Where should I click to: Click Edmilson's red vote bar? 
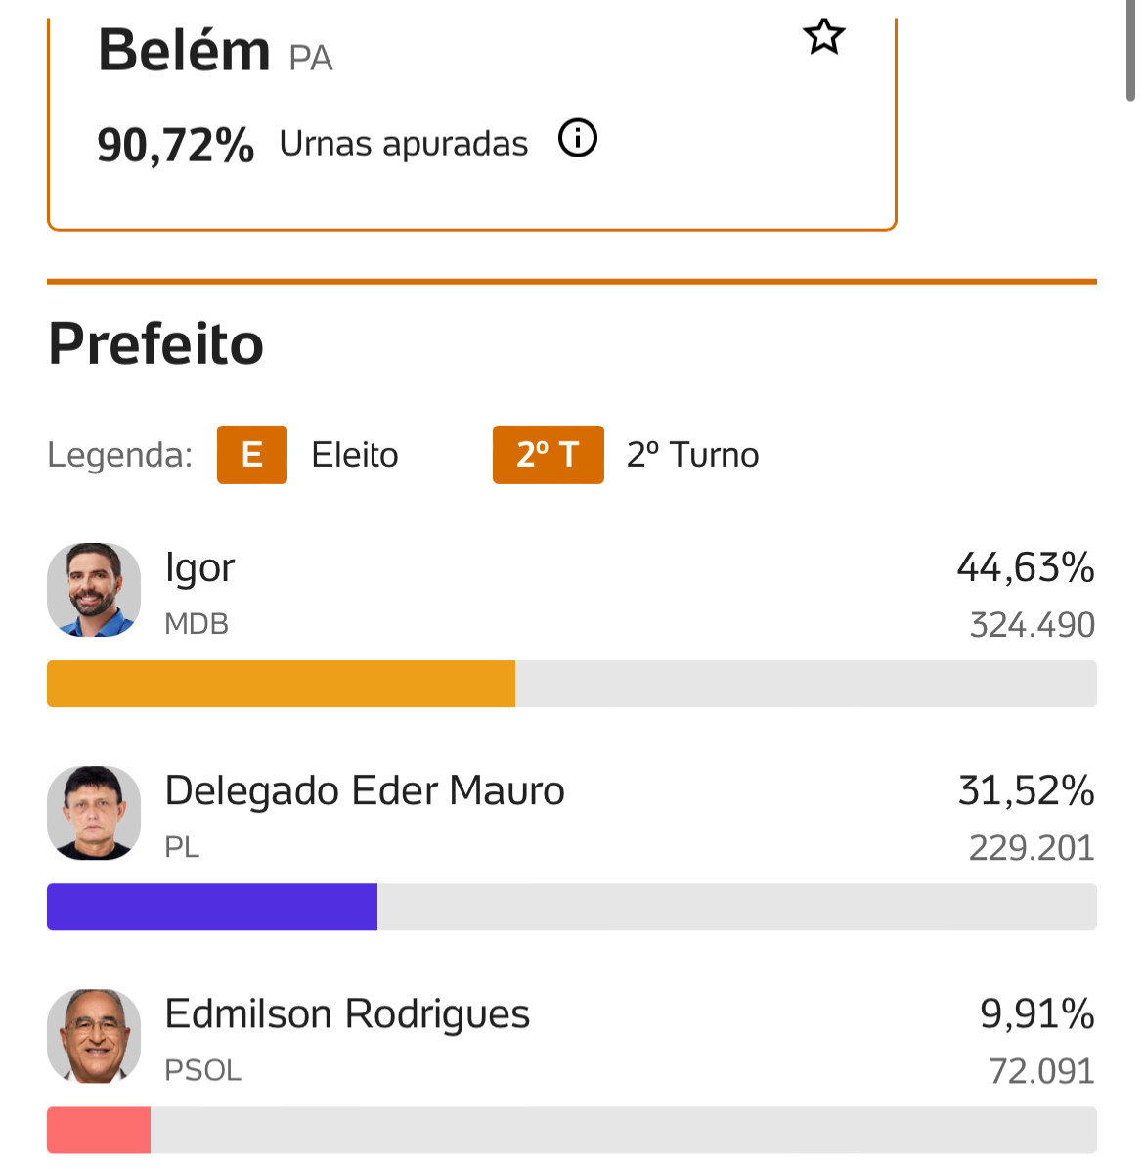(99, 1130)
